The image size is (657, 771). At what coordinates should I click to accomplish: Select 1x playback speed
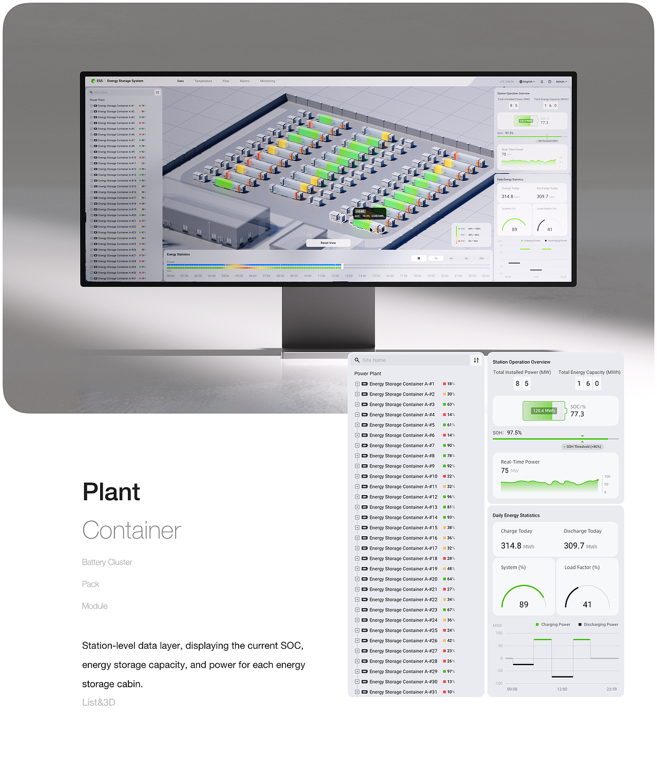click(x=436, y=258)
